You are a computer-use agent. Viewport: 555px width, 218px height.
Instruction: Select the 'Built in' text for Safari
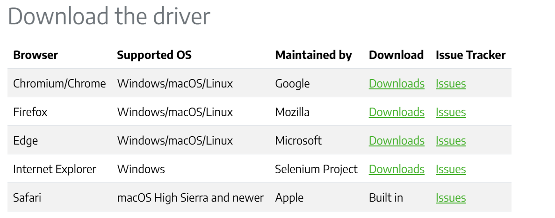(x=386, y=197)
